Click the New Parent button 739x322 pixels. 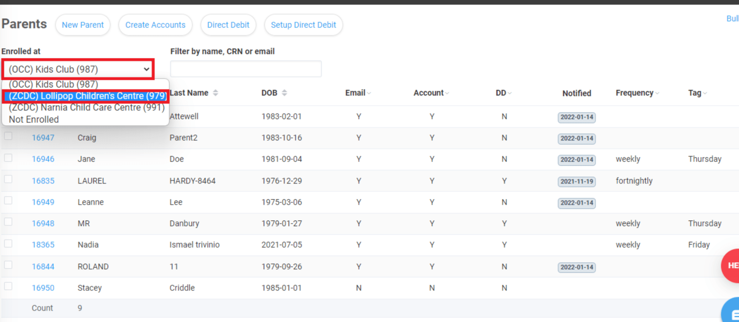(83, 25)
